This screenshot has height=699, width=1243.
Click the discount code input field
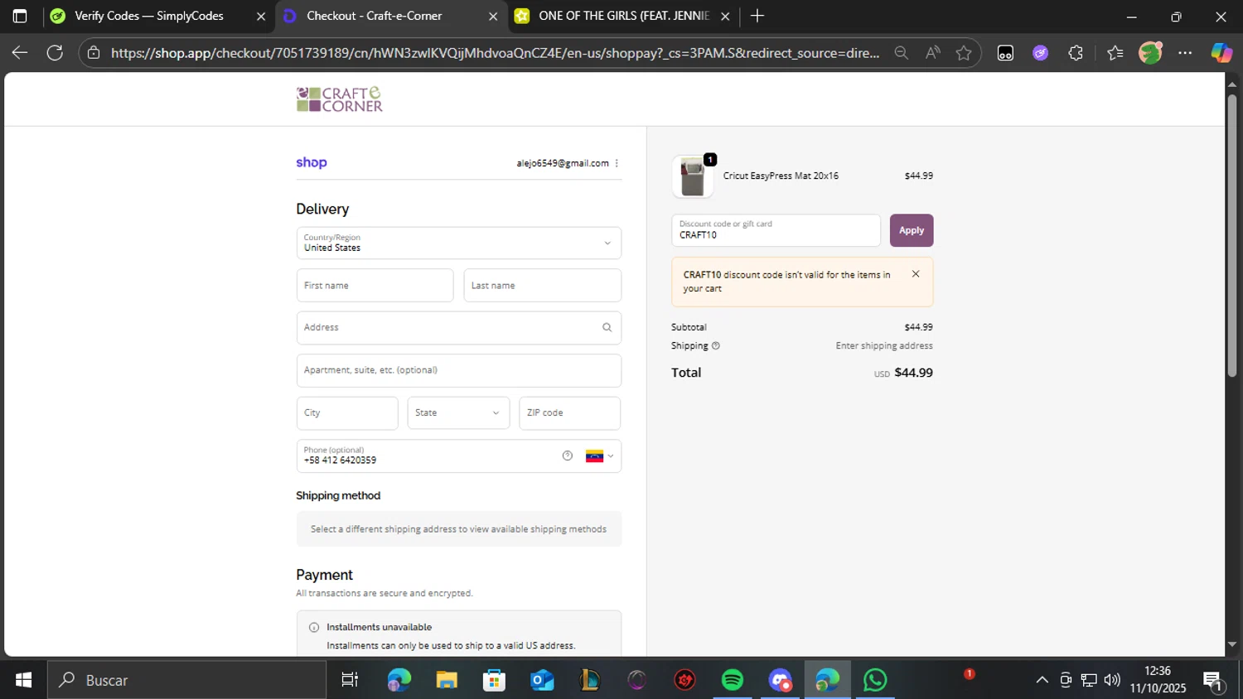pos(776,230)
